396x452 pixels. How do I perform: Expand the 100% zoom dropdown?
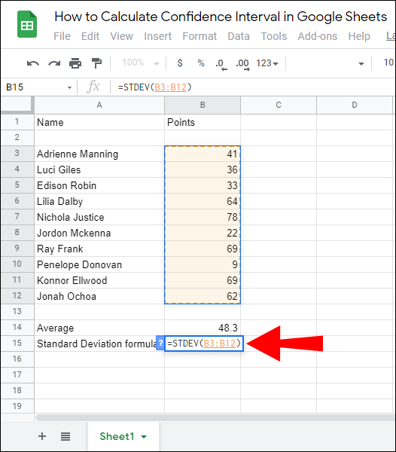[140, 63]
